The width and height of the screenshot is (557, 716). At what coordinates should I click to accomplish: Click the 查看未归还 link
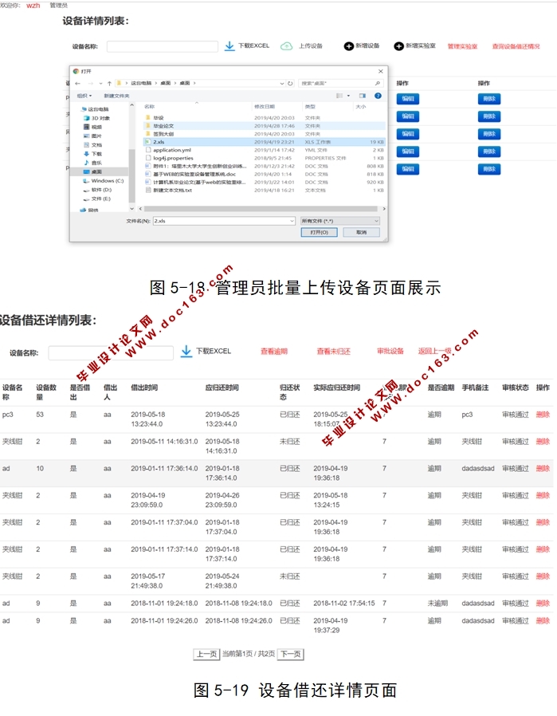point(334,351)
